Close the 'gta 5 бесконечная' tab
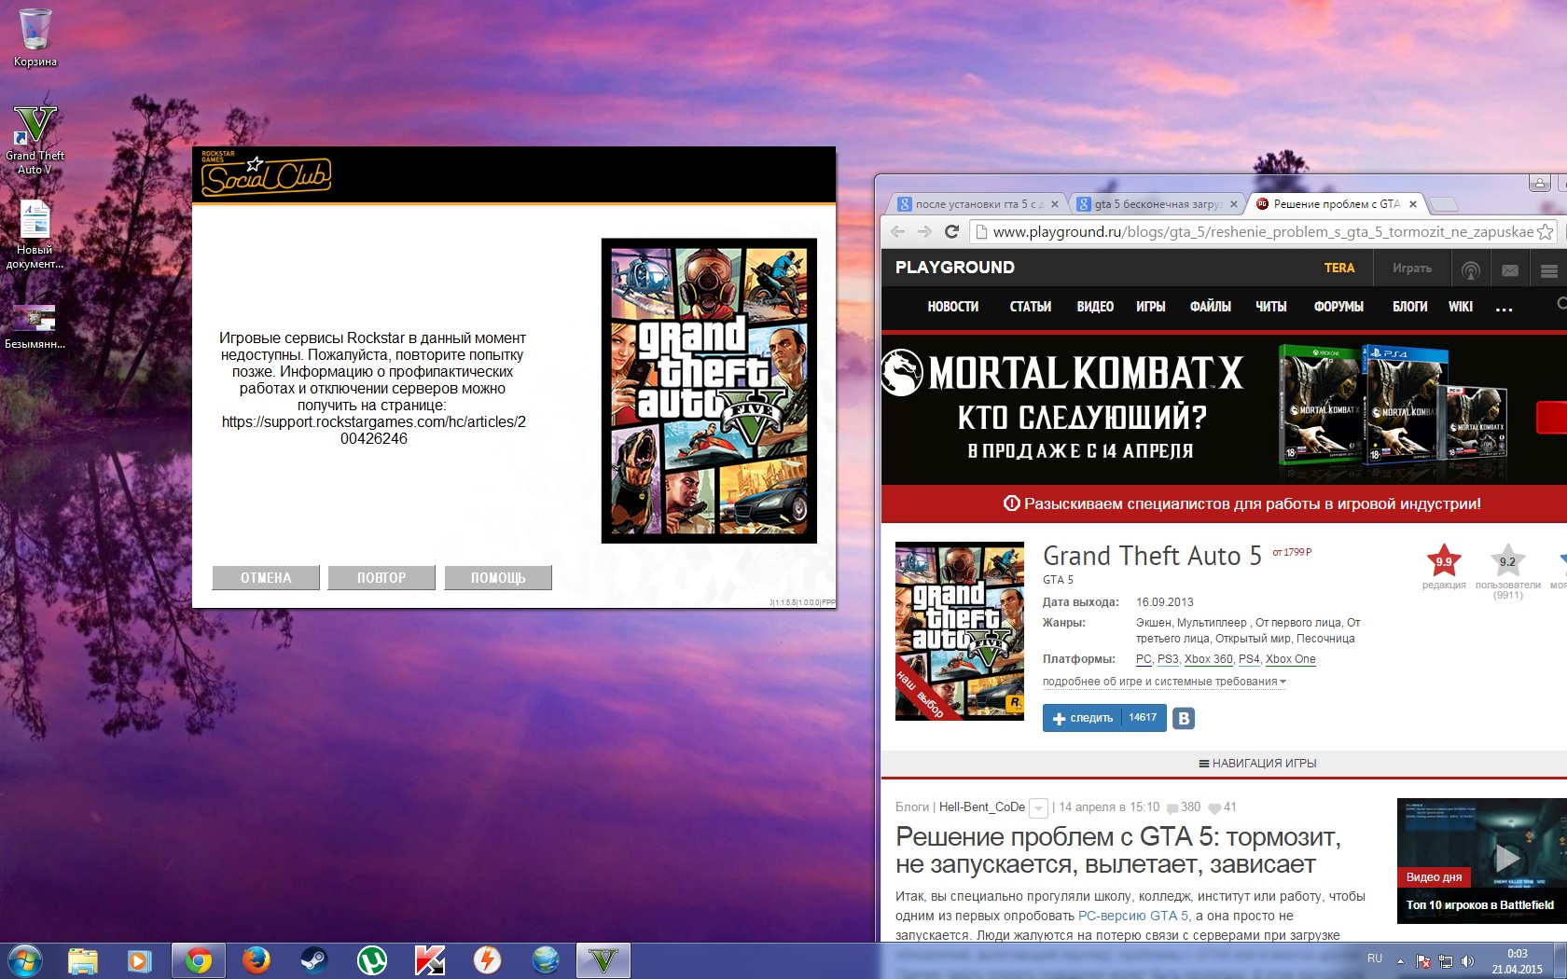The image size is (1567, 979). click(x=1234, y=204)
